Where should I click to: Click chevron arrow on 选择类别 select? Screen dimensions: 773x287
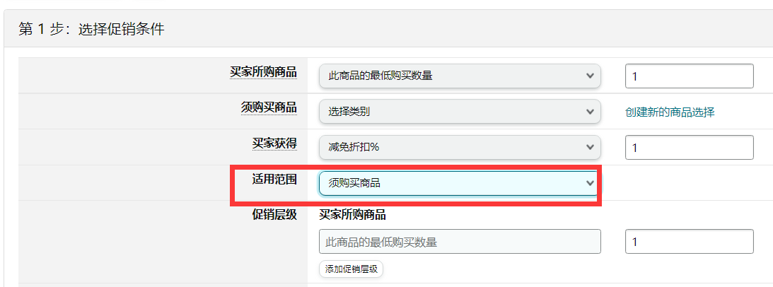(590, 112)
